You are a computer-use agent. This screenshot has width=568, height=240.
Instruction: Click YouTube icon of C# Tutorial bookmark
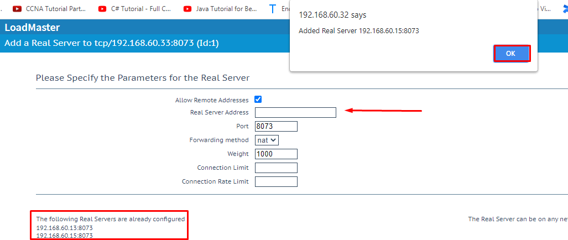(102, 9)
